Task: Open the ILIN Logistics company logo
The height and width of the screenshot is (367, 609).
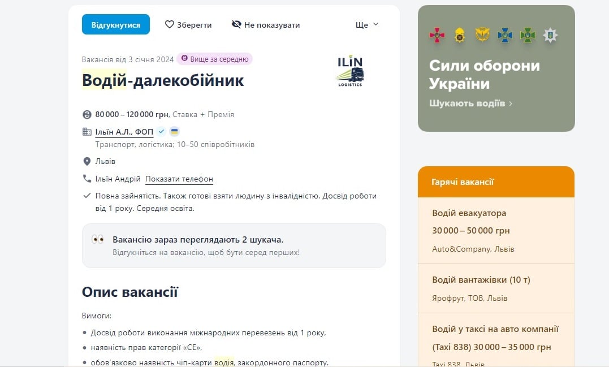Action: 349,71
